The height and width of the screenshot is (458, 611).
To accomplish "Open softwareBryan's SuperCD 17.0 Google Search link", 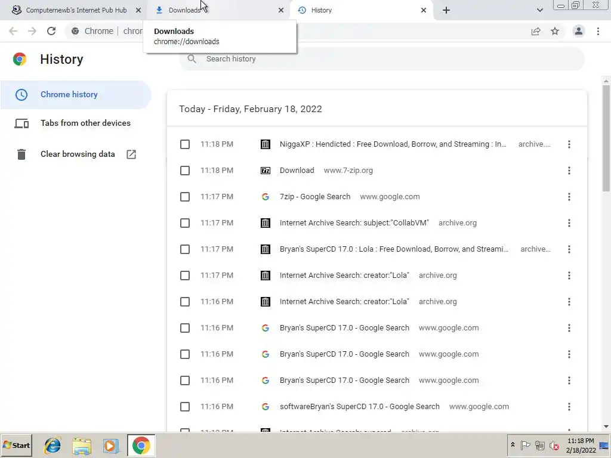I will (359, 407).
